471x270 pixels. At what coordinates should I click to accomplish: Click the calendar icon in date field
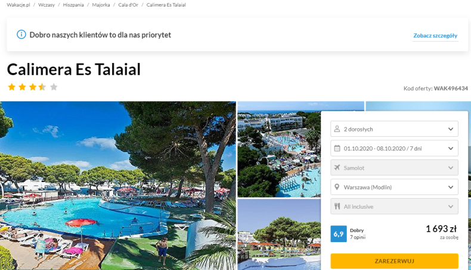click(x=337, y=148)
